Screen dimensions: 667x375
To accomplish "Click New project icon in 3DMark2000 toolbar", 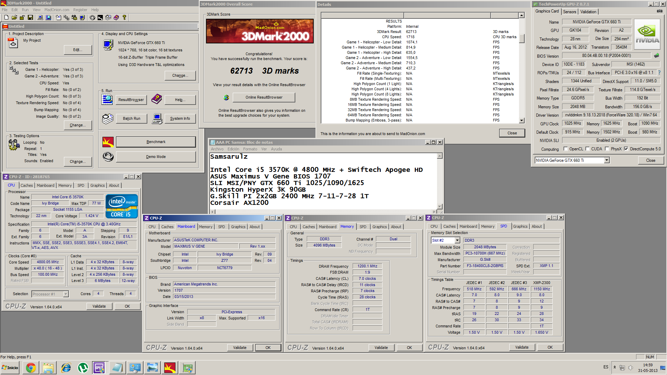I will (x=6, y=17).
